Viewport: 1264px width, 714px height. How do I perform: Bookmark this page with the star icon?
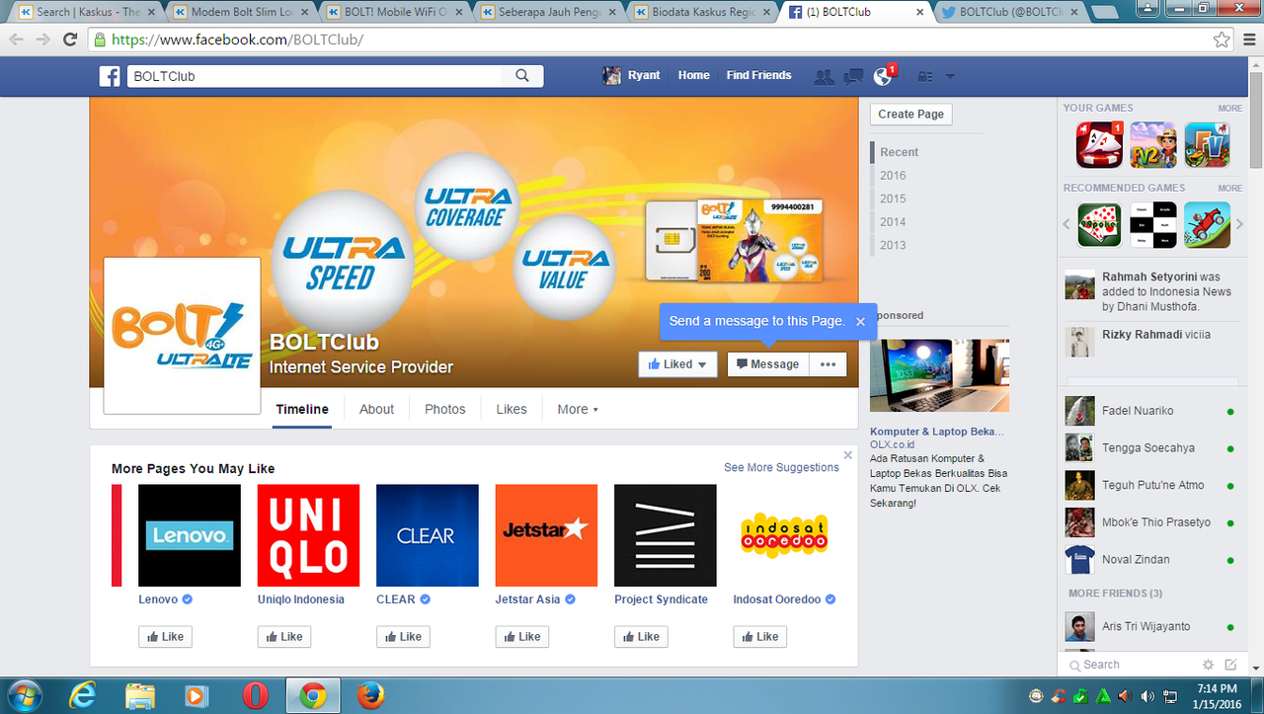1222,40
